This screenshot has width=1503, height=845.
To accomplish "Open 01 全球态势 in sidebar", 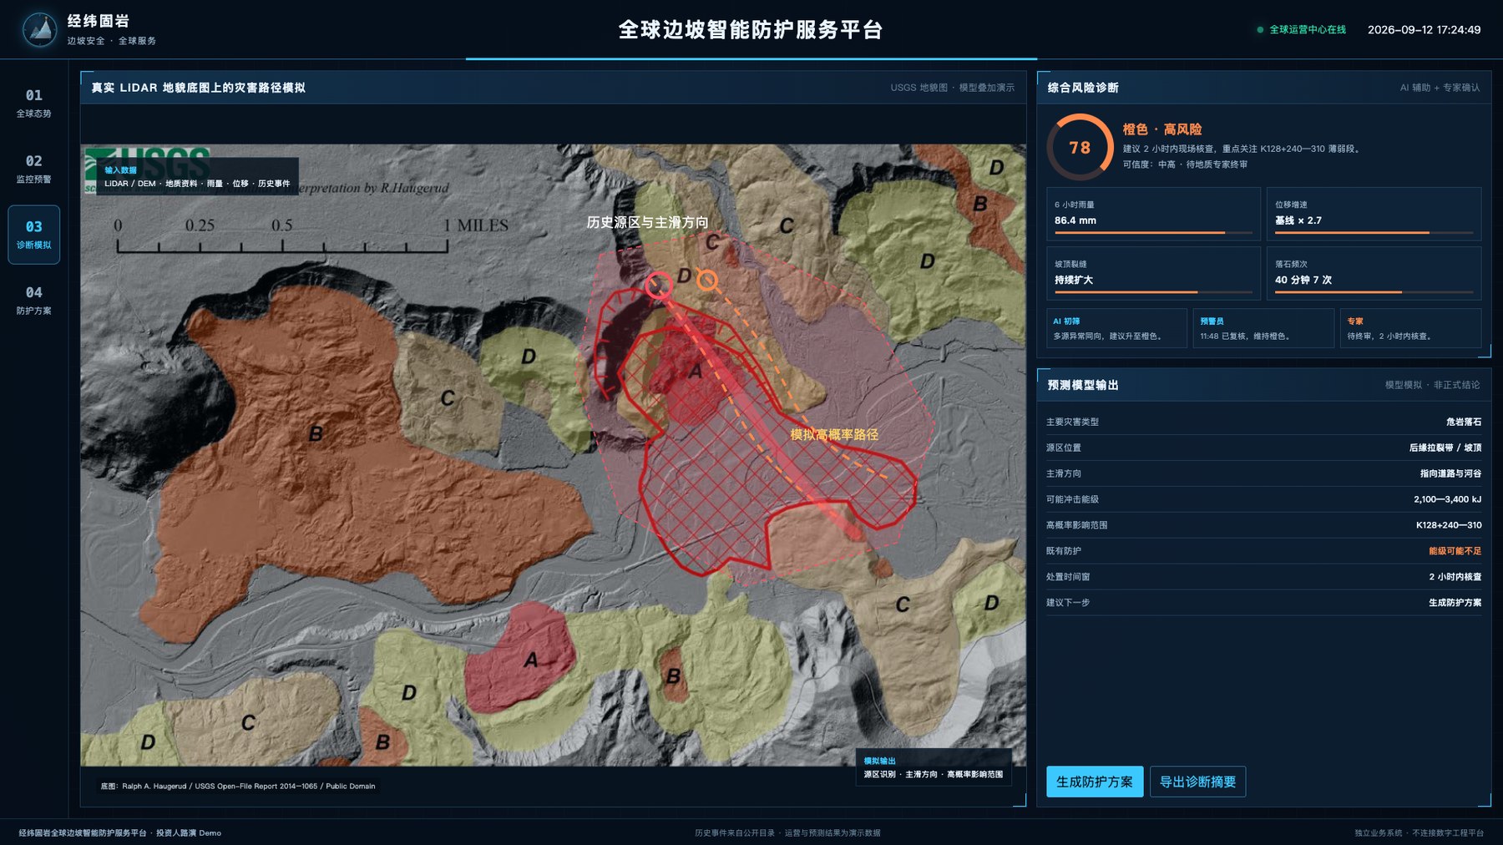I will click(34, 103).
